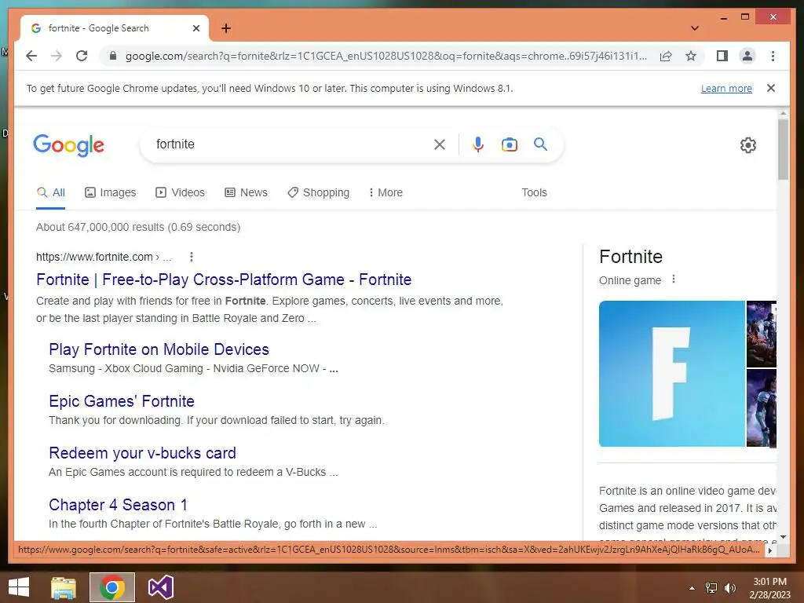Switch to the Shopping tab

click(x=319, y=193)
